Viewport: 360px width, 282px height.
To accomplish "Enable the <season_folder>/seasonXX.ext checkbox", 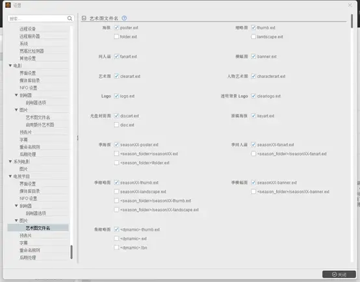I will pyautogui.click(x=116, y=153).
